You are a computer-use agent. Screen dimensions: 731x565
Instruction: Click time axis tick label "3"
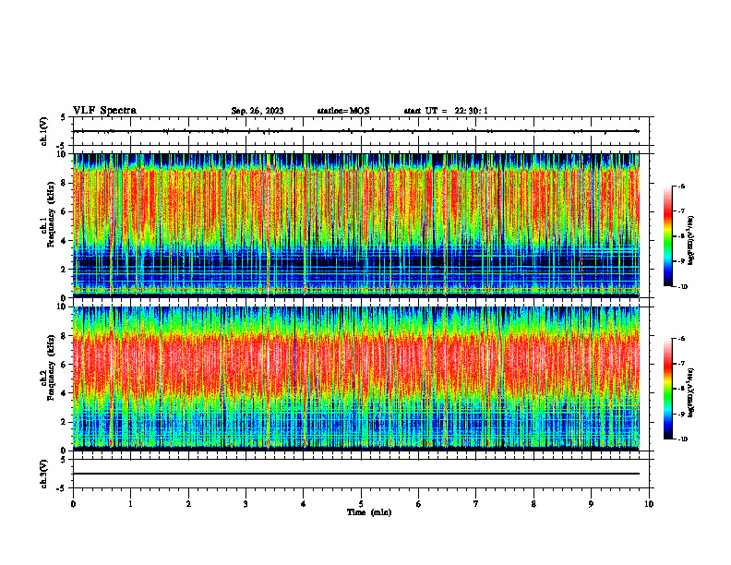[x=246, y=504]
